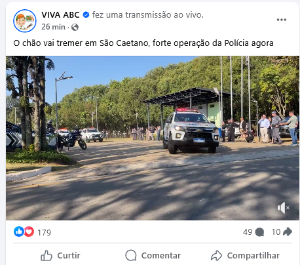Image resolution: width=300 pixels, height=265 pixels.
Task: Click the blue verified badge
Action: [86, 15]
